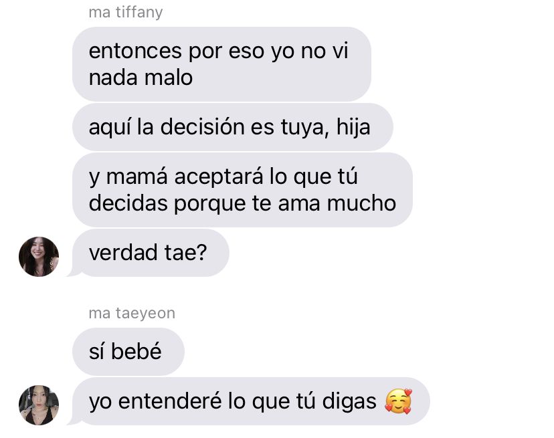Select the 'ma taeyeon' sender name label
The image size is (554, 438).
pos(132,314)
